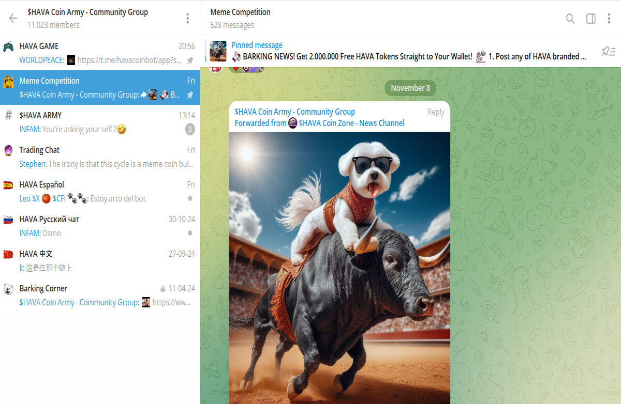Toggle the right sidebar panel icon
Viewport: 621px width, 404px height.
(590, 19)
